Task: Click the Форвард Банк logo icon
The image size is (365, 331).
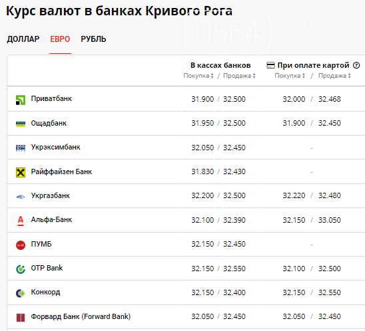Action: 21,318
